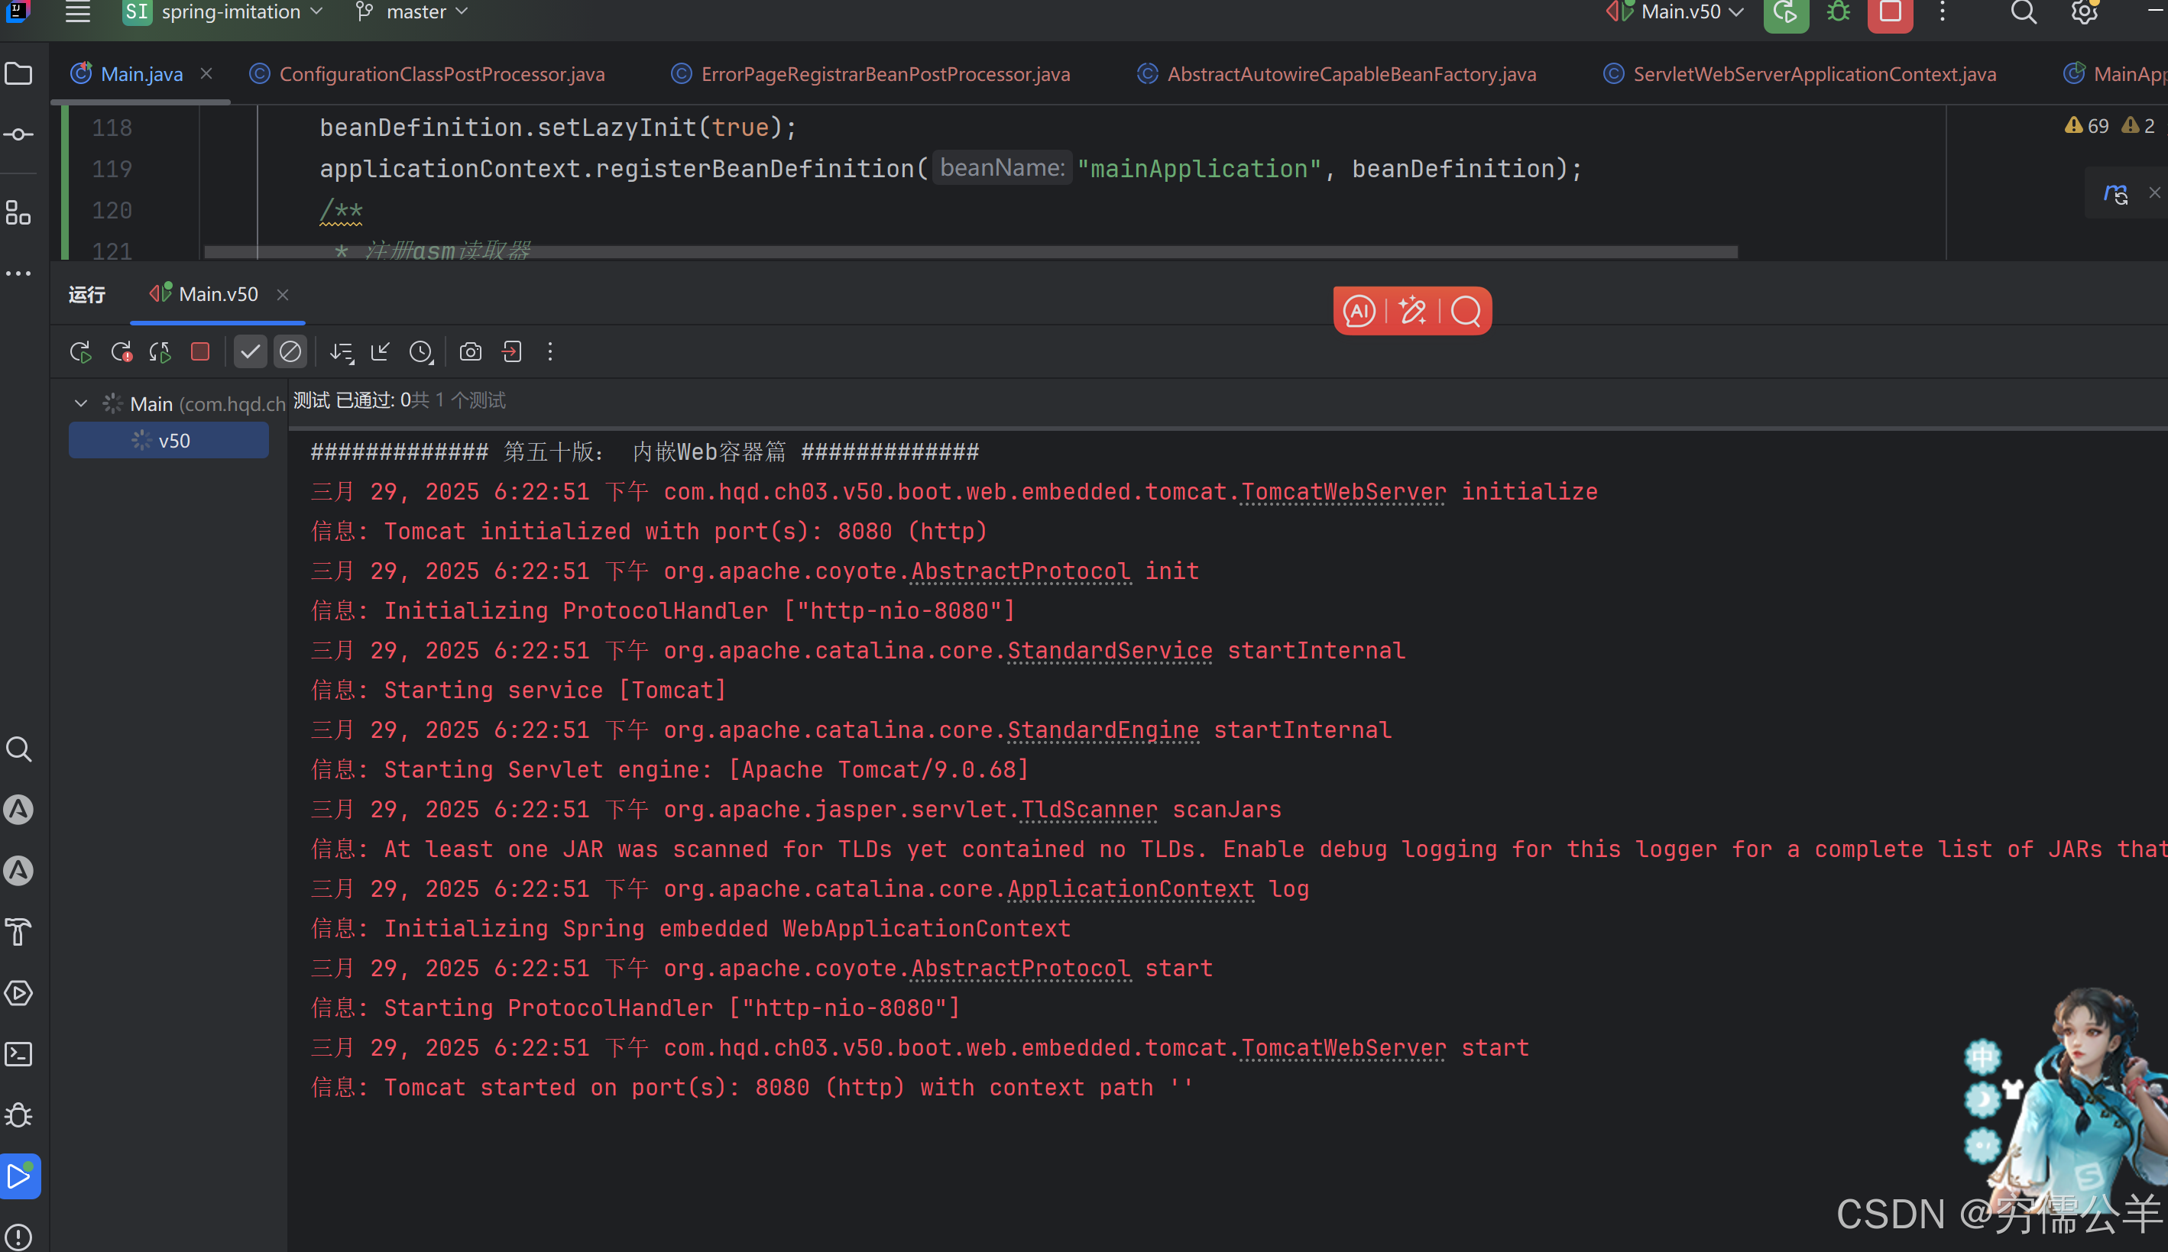Collapse the Main test tree node
This screenshot has height=1252, width=2168.
tap(81, 403)
